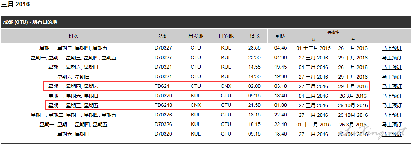Click the 有效性 header cell
Viewport: 411px width, 144px height.
(x=333, y=32)
